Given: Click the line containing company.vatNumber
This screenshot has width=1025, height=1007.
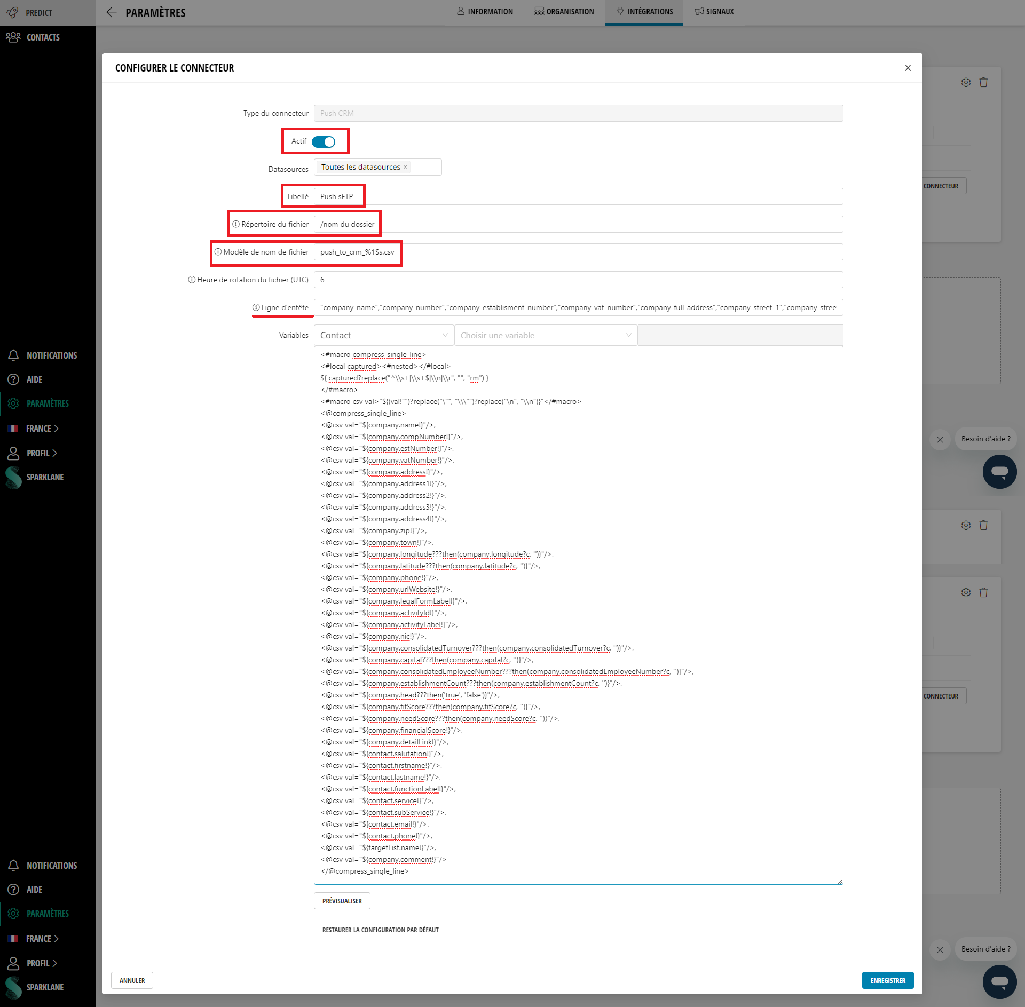Looking at the screenshot, I should [388, 460].
